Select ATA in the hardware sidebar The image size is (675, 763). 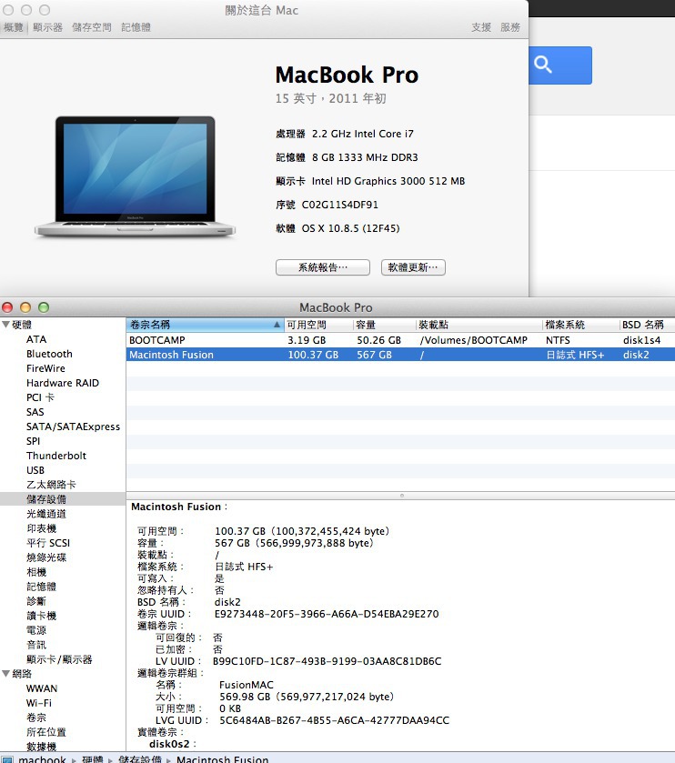36,339
